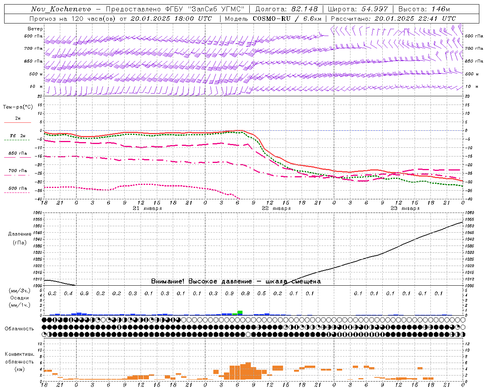Click the '21 января' date label
The height and width of the screenshot is (388, 485).
click(147, 208)
